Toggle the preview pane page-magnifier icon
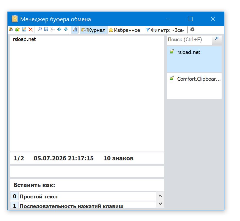The image size is (240, 221). click(75, 29)
